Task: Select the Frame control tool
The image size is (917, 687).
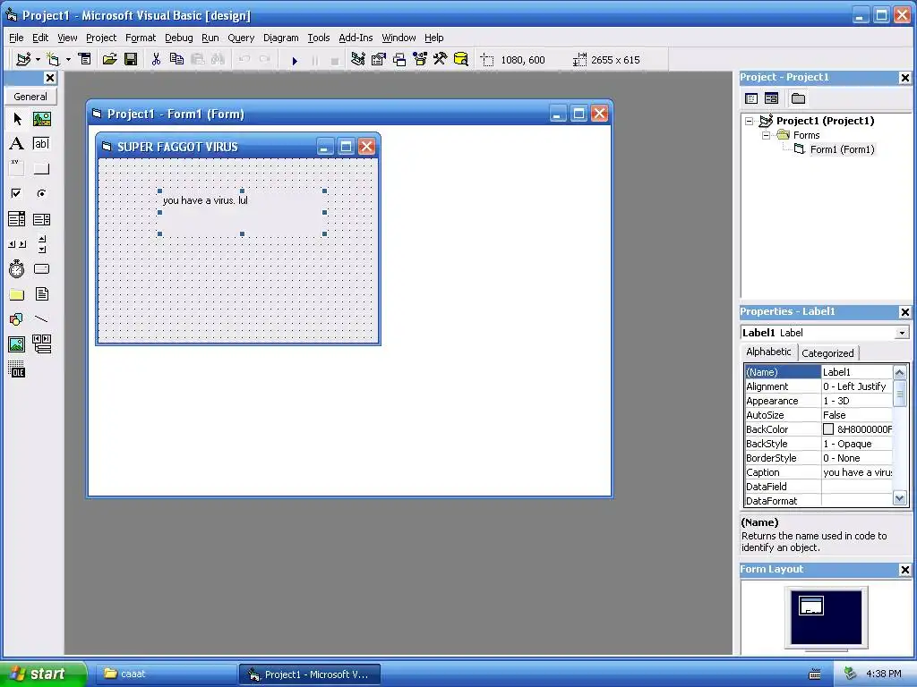Action: 17,169
